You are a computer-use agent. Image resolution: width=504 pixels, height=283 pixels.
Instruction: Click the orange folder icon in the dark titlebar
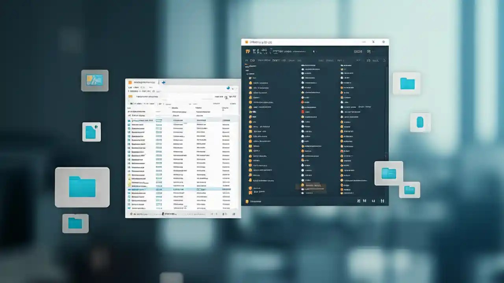[246, 42]
